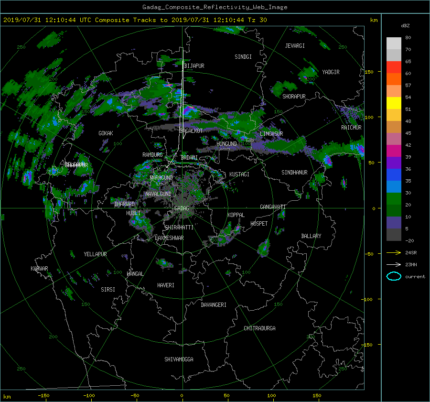Click the dBZ legend heading
This screenshot has width=430, height=402.
[x=405, y=25]
